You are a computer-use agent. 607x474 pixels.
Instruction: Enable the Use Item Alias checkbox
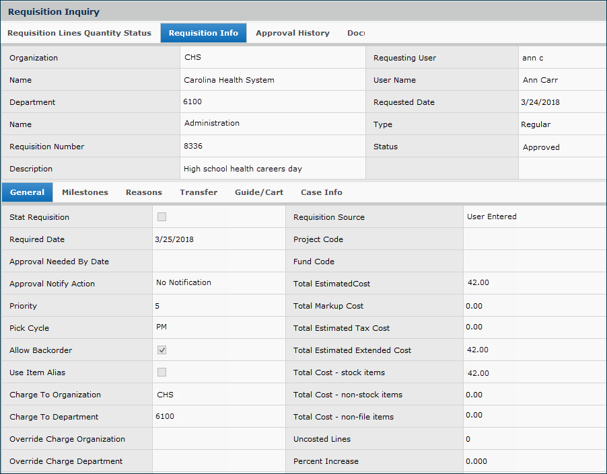162,372
